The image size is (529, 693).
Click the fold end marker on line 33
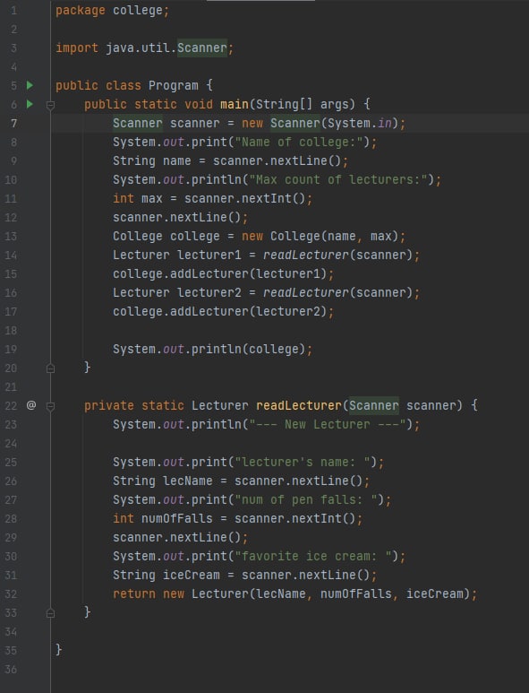point(50,613)
